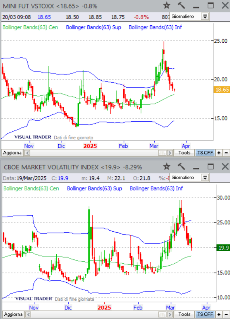Open hammer settings icon on CBOE Volatility chart
The height and width of the screenshot is (319, 230).
(x=181, y=167)
